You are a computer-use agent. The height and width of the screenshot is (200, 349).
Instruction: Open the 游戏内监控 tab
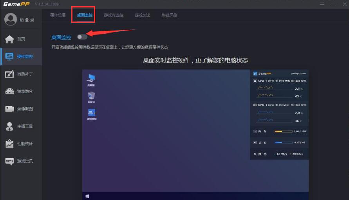(x=114, y=15)
